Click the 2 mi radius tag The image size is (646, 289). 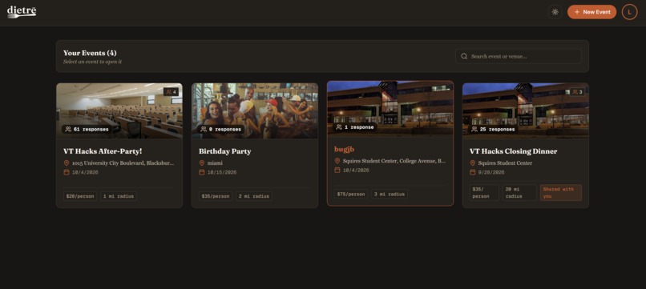point(254,196)
